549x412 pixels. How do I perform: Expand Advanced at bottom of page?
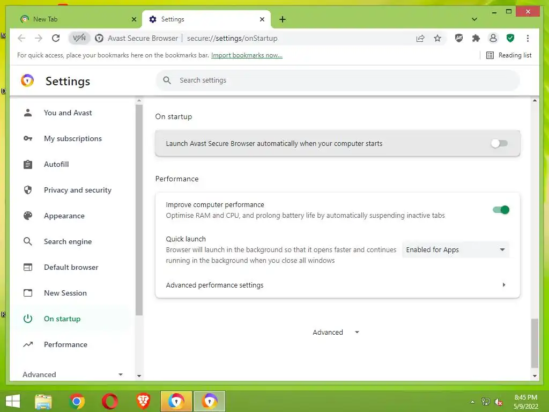[336, 332]
